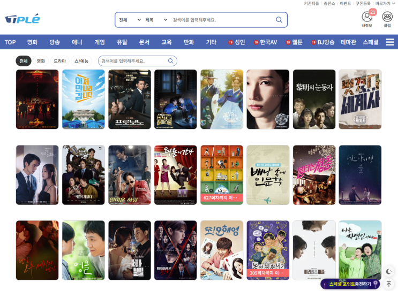Viewport: 398px width, 291px height.
Task: Open the 벌거벗은 세계사 poster
Action: click(x=360, y=99)
